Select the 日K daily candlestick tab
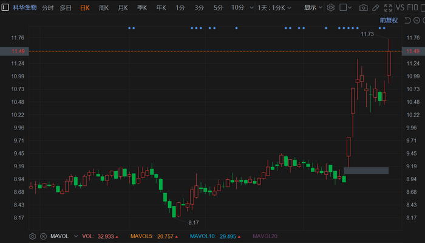Viewport: 425px width, 243px height. pyautogui.click(x=85, y=8)
